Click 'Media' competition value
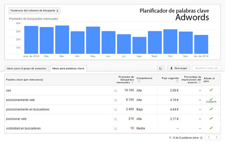Viewport: 226px width, 146px height. pyautogui.click(x=140, y=128)
